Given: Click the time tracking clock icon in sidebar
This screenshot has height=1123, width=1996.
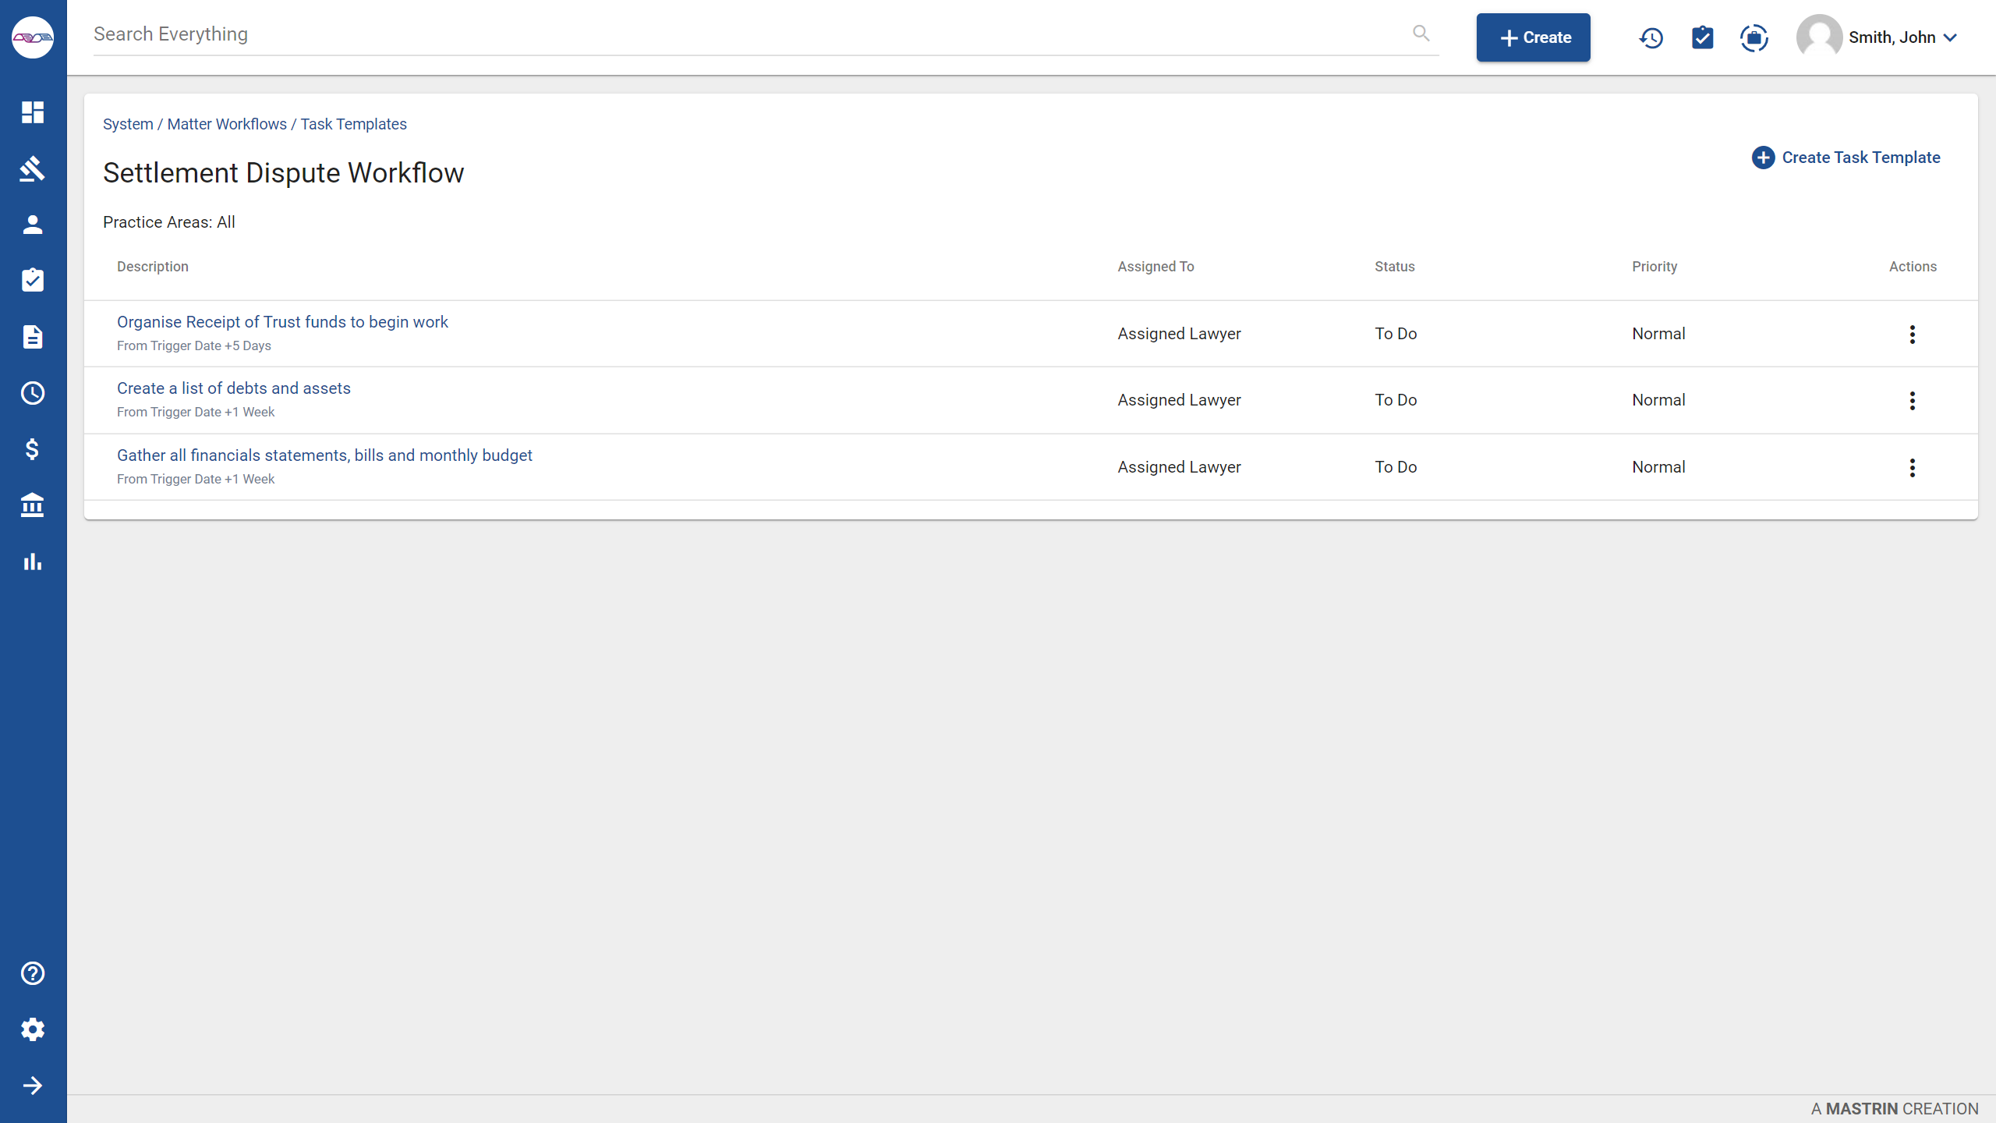Looking at the screenshot, I should (33, 394).
